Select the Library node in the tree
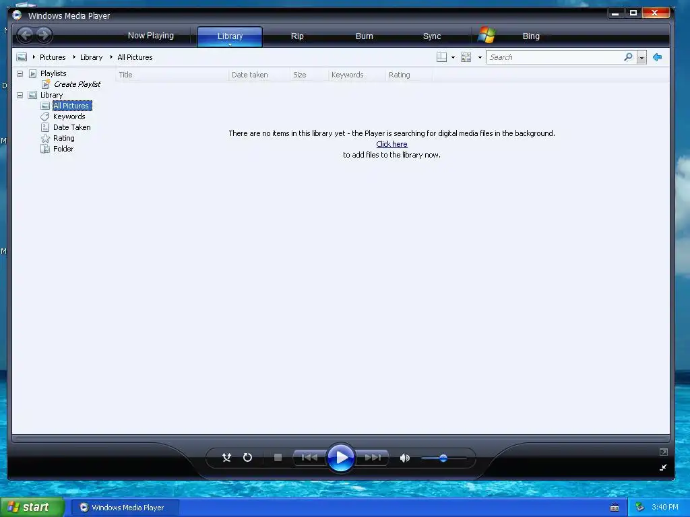690x517 pixels. pyautogui.click(x=51, y=95)
